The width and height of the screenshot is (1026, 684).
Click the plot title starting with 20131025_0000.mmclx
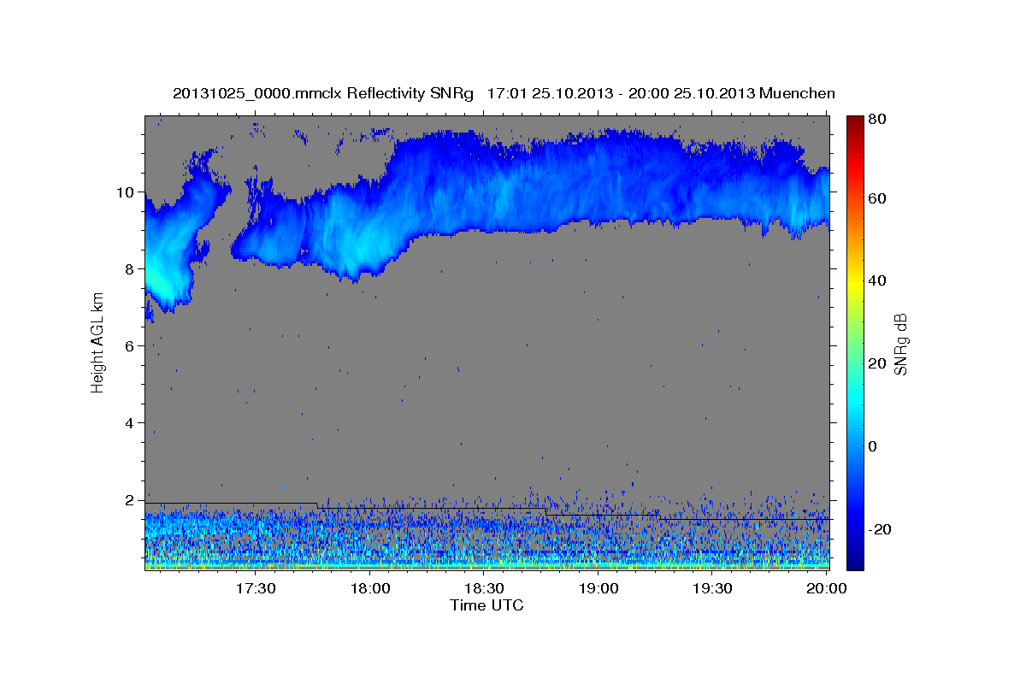pos(504,93)
